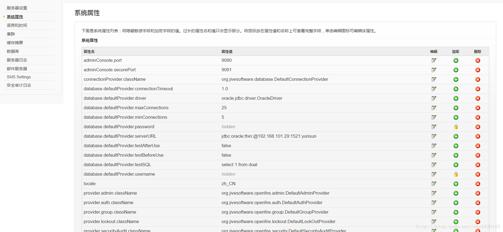The width and height of the screenshot is (503, 232).
Task: Delete the adminConsole.port property
Action: (478, 60)
